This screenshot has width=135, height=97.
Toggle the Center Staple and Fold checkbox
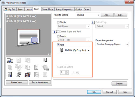[x=58, y=32]
